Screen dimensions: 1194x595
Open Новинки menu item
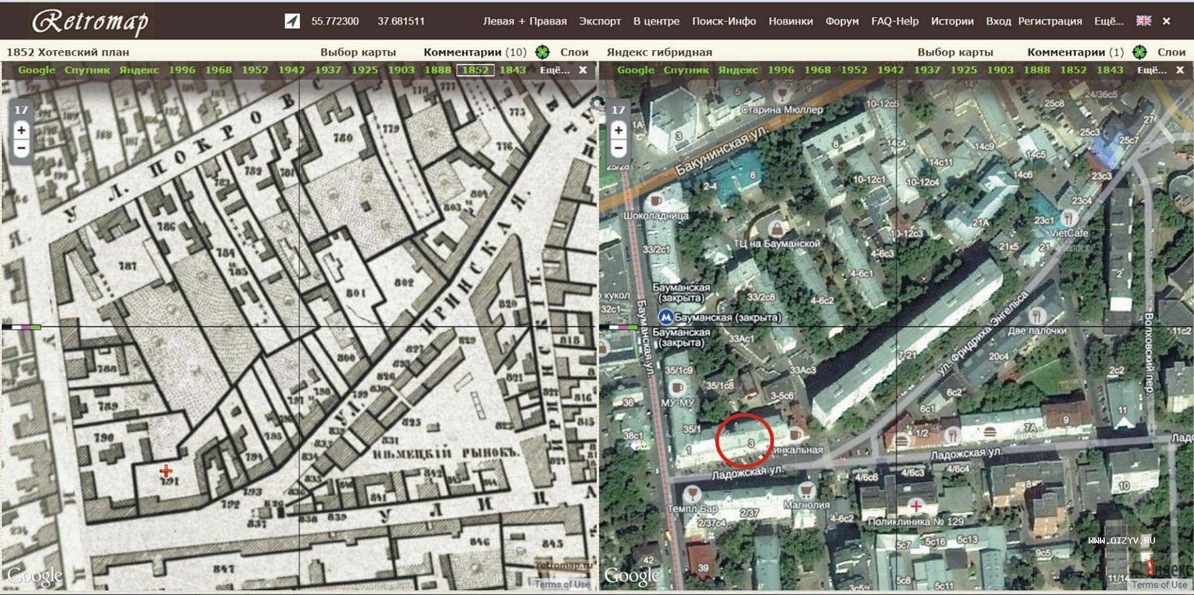click(791, 21)
